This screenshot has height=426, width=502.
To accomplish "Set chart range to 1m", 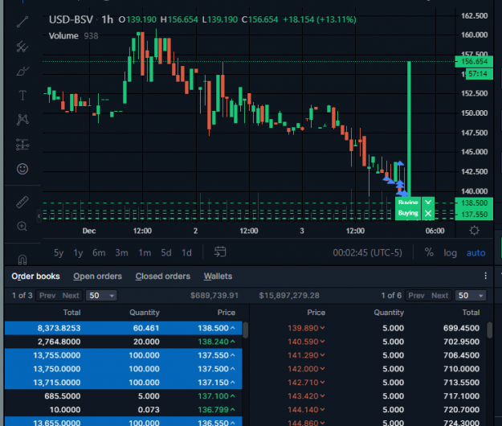I will click(x=145, y=252).
